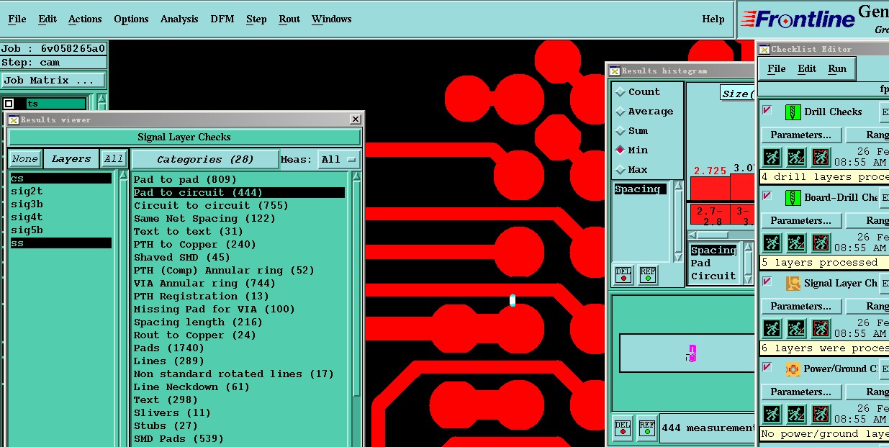Open Parameters for Signal Layer Checks
The height and width of the screenshot is (447, 889).
[801, 307]
